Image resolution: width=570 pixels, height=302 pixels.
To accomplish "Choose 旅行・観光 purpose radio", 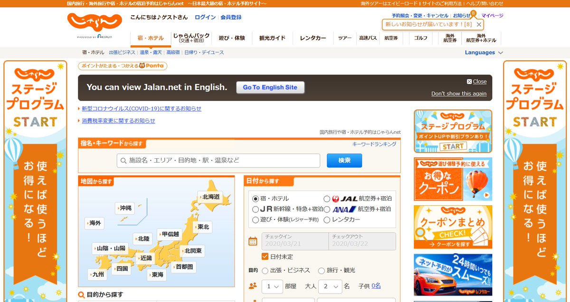I will pyautogui.click(x=322, y=271).
